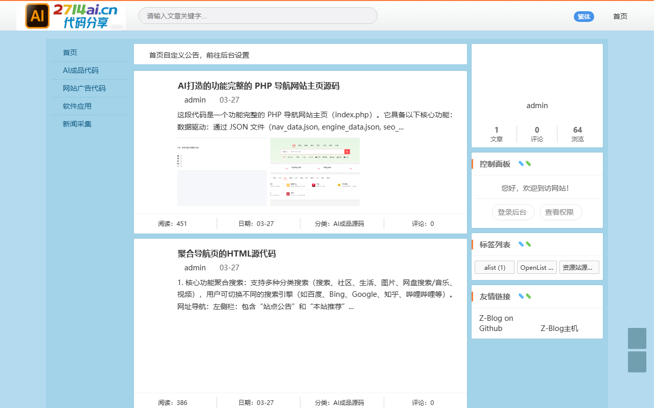Click the 首页自定义公告 announcement text
Image resolution: width=654 pixels, height=408 pixels.
tap(199, 55)
